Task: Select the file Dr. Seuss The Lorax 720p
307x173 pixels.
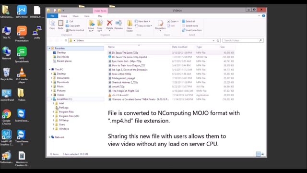Action: coord(171,53)
